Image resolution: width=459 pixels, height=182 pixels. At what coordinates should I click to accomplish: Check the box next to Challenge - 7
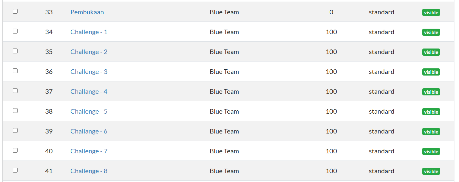click(15, 150)
